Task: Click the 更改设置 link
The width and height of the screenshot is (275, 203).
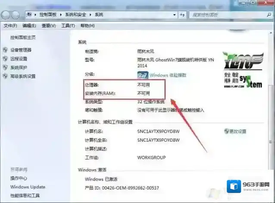Action: tap(238, 131)
